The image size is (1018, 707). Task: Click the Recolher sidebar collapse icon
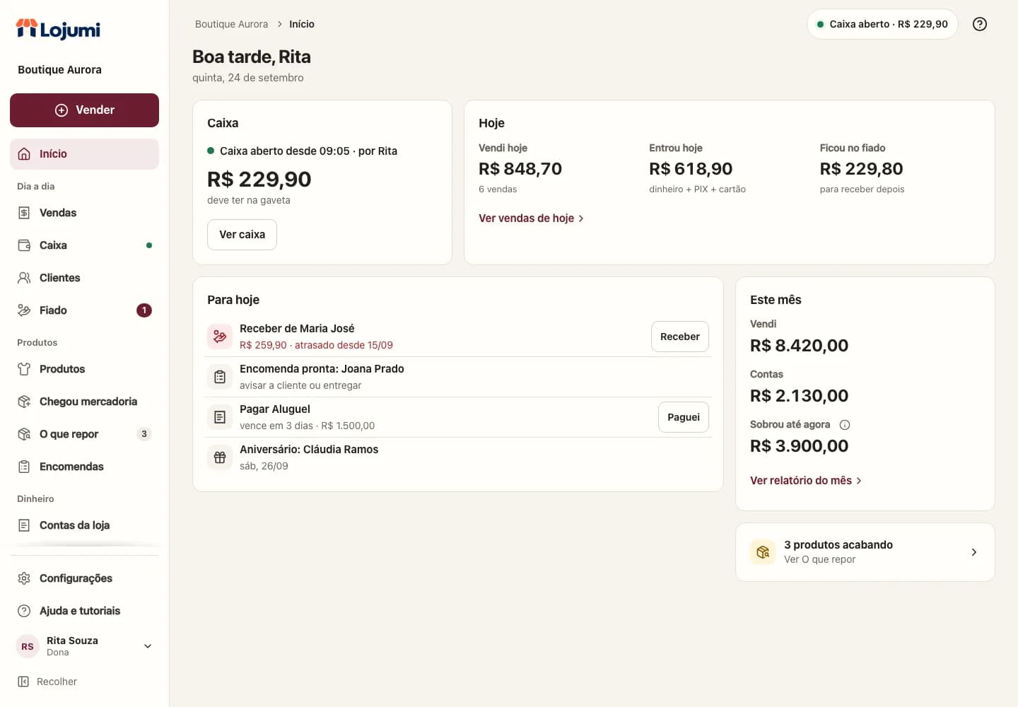(23, 682)
